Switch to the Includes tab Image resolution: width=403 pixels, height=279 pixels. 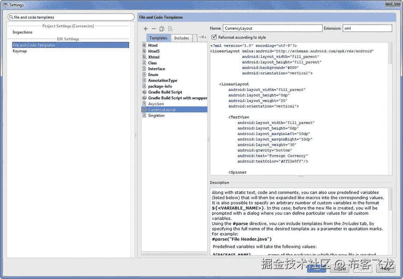(x=182, y=38)
